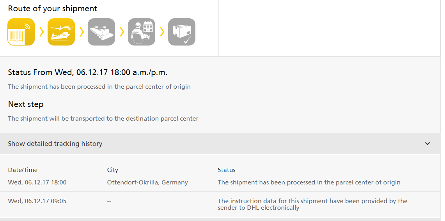Click the City column header
This screenshot has height=221, width=445.
point(112,170)
